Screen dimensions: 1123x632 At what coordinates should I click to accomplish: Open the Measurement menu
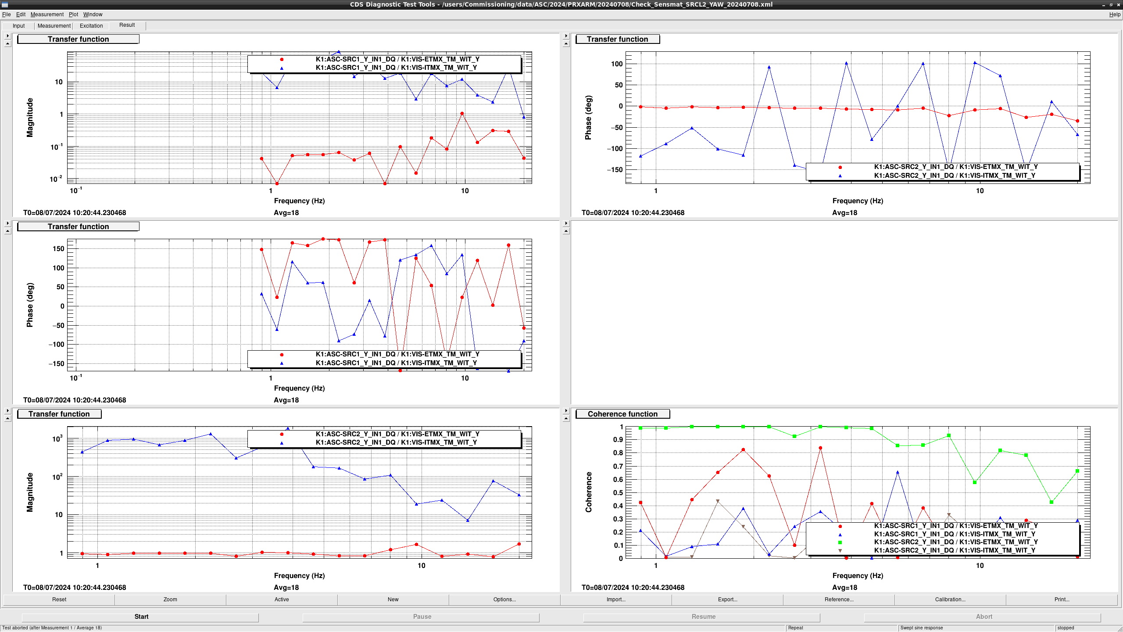click(x=47, y=14)
